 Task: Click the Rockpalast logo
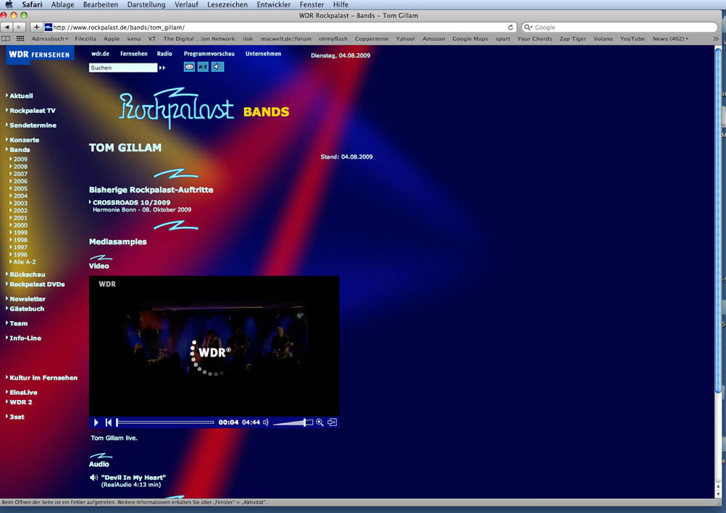click(176, 109)
